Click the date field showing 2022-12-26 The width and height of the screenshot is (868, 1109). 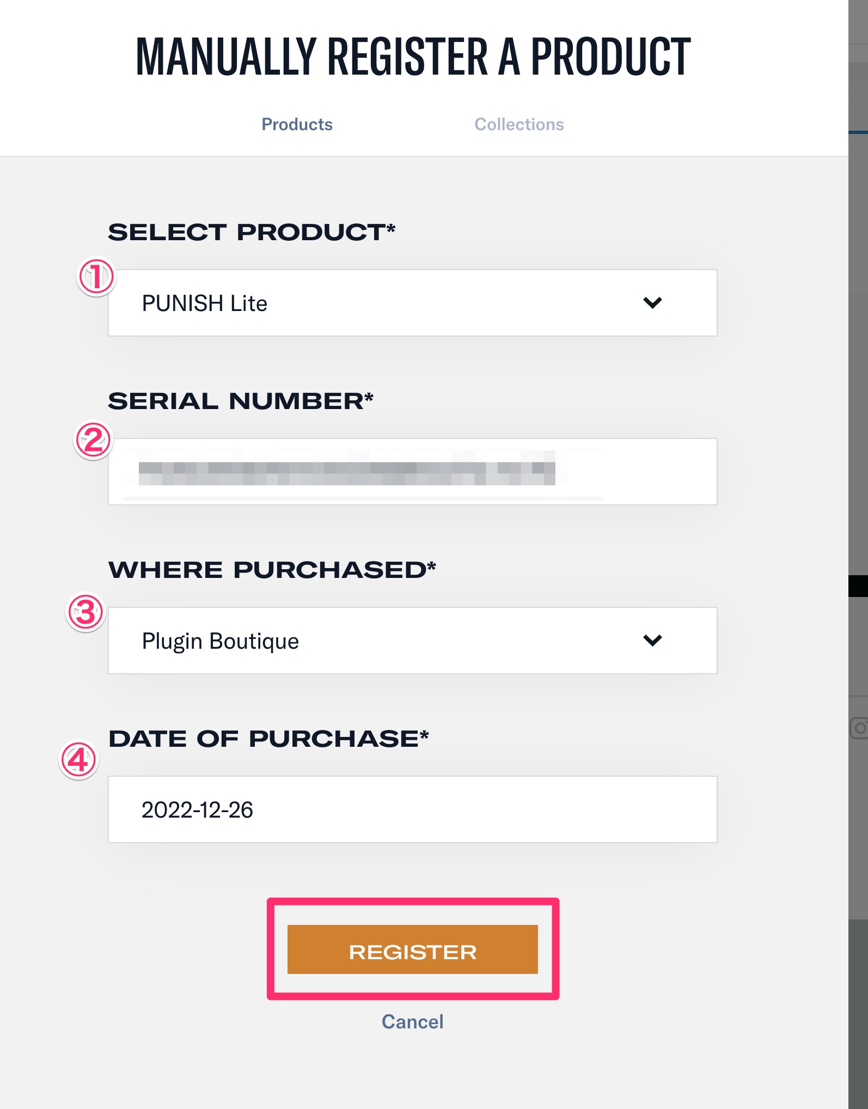(x=412, y=809)
